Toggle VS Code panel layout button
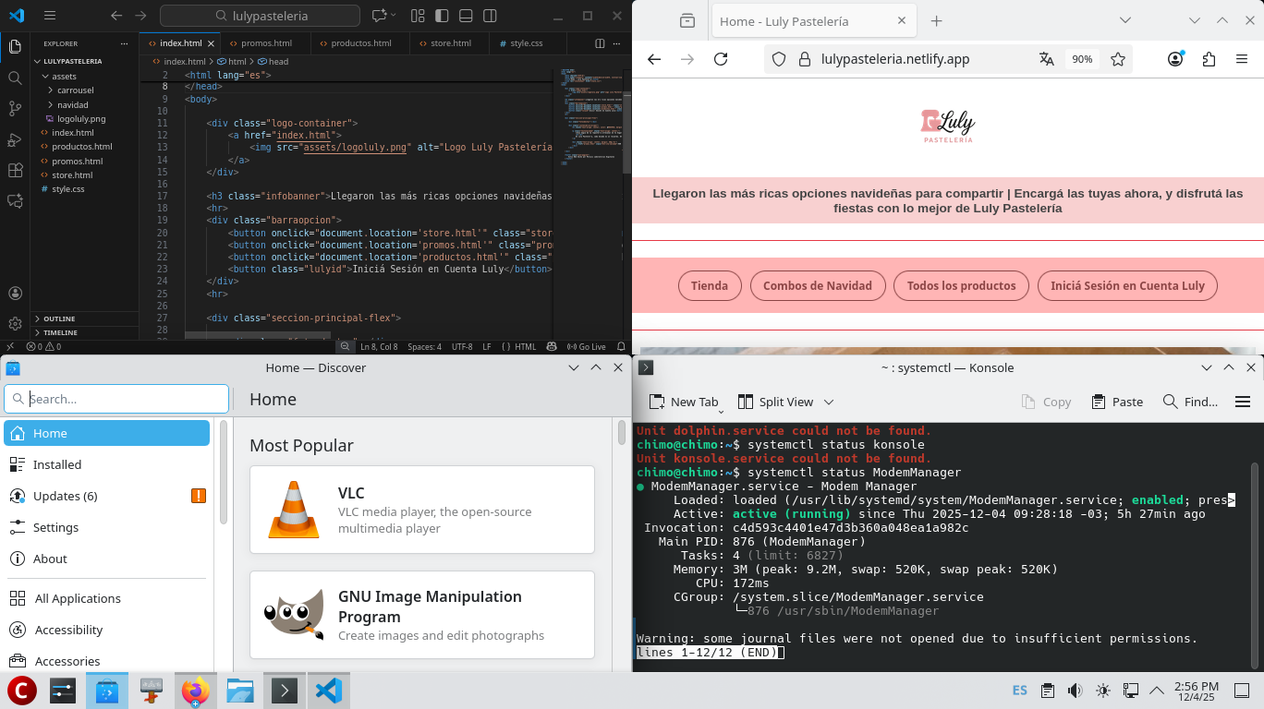 tap(465, 16)
